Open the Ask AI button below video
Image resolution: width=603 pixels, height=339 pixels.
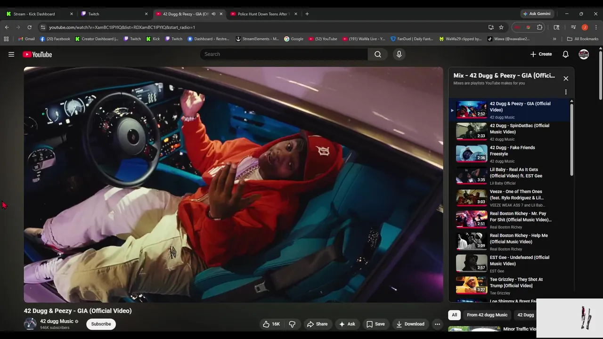point(347,324)
